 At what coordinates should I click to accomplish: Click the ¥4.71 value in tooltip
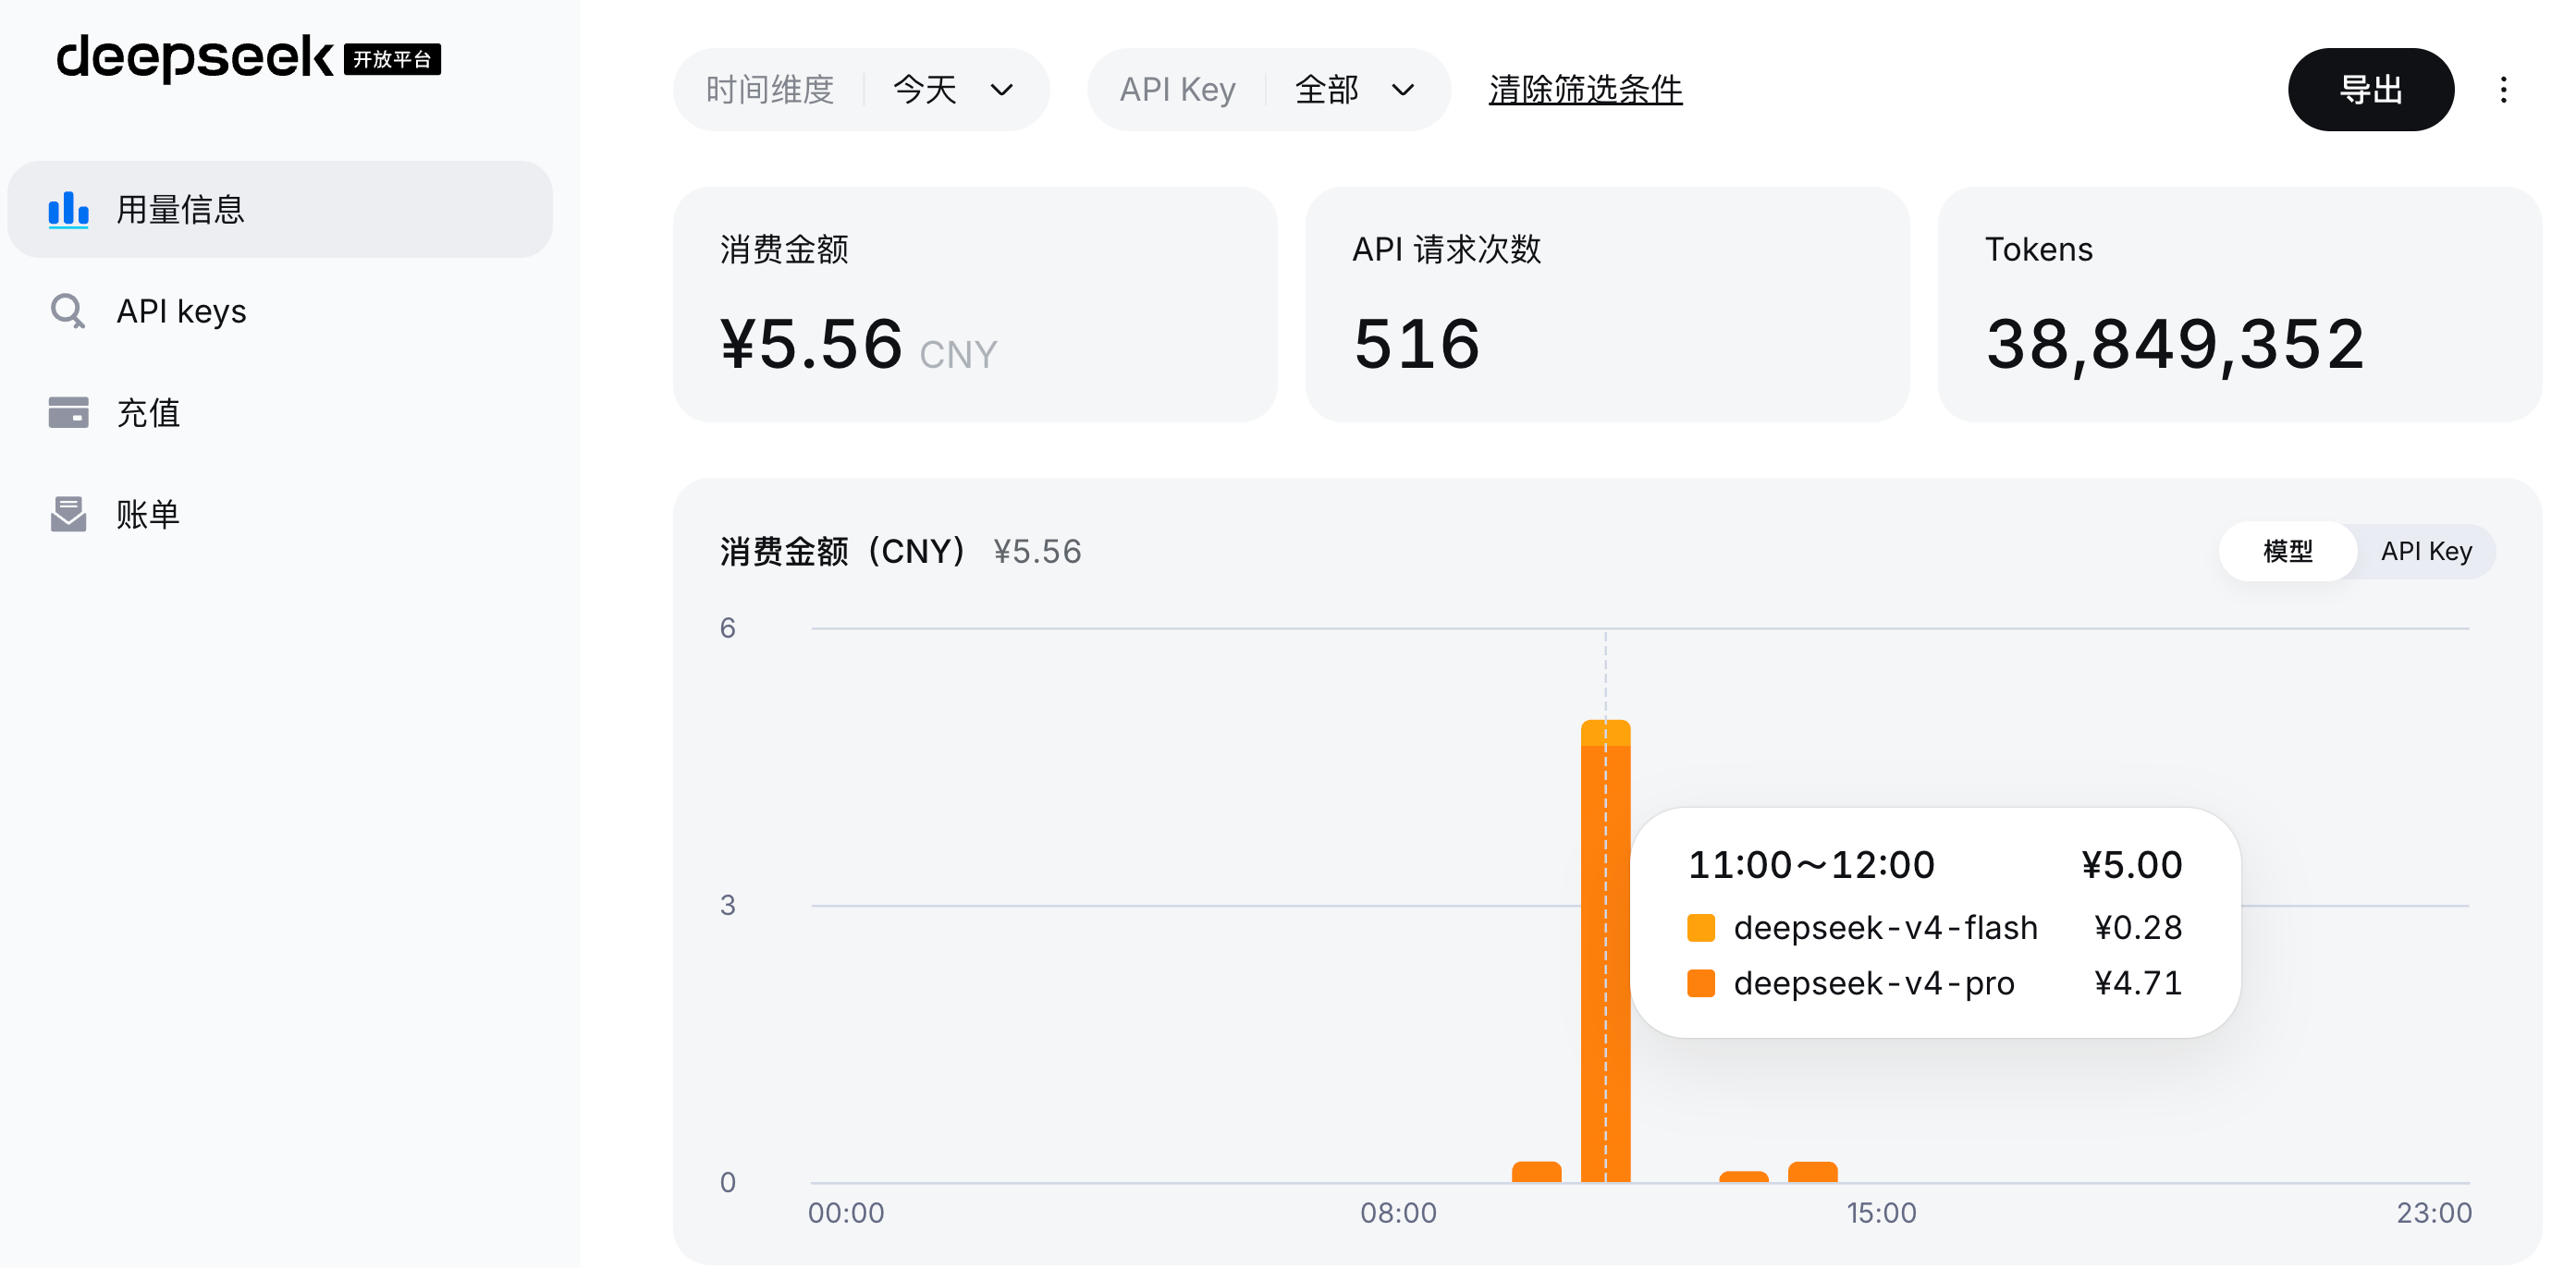pyautogui.click(x=2138, y=983)
